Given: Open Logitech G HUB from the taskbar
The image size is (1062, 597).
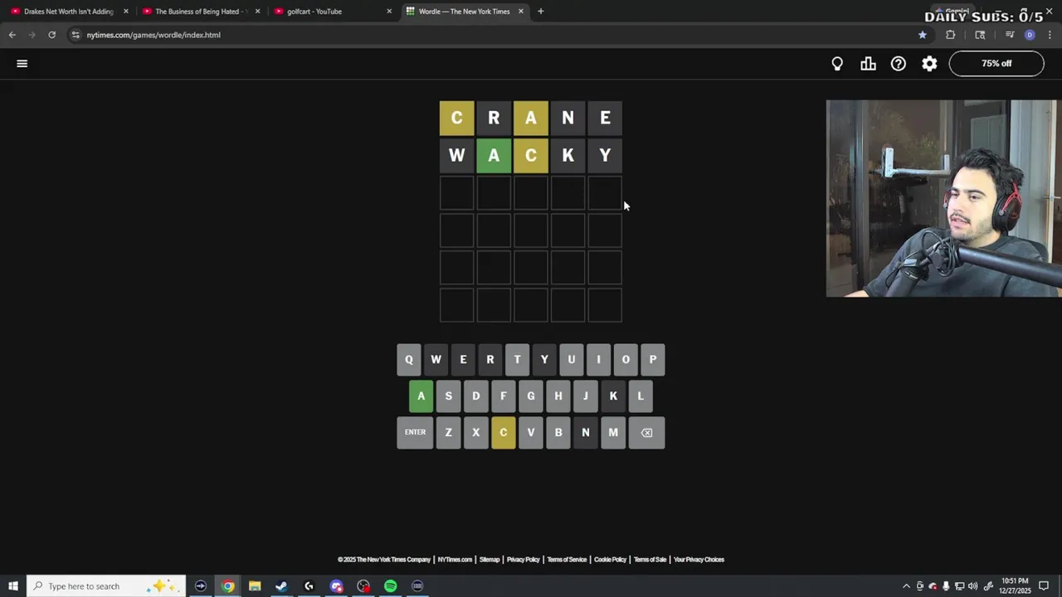Looking at the screenshot, I should 309,586.
